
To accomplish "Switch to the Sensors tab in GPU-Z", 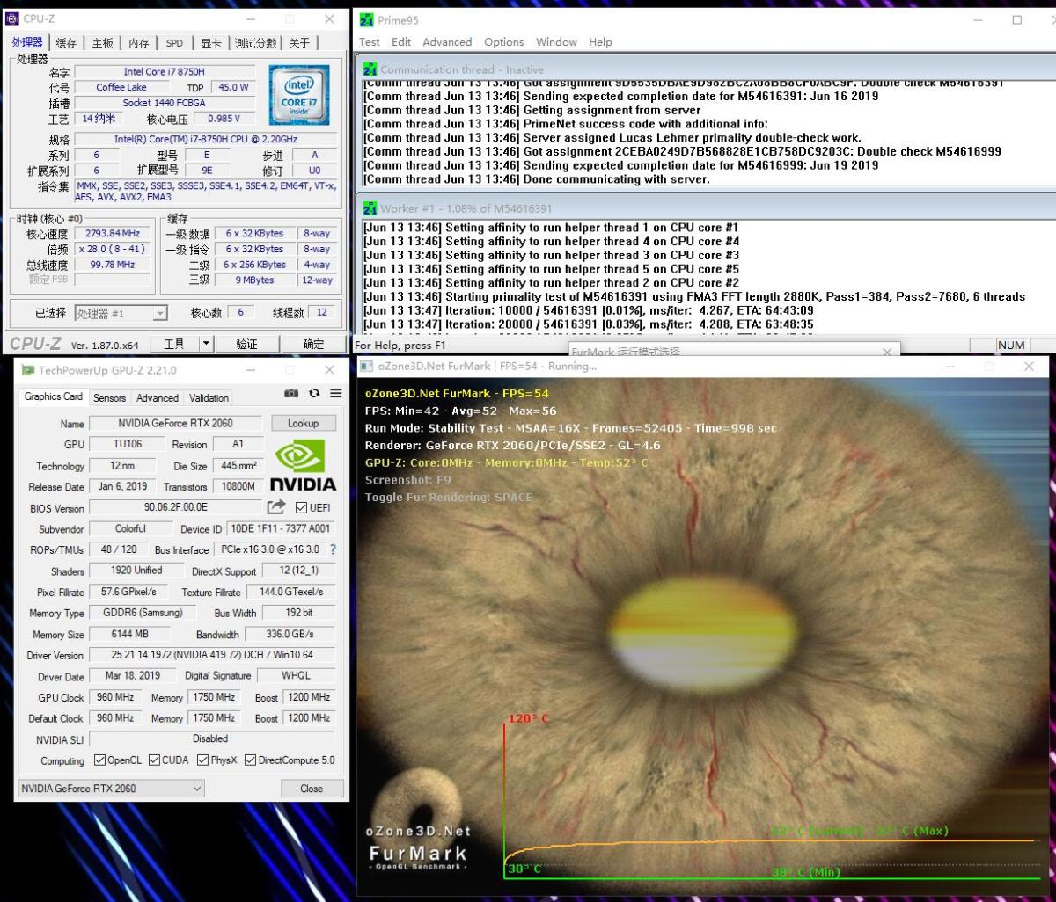I will pyautogui.click(x=110, y=398).
